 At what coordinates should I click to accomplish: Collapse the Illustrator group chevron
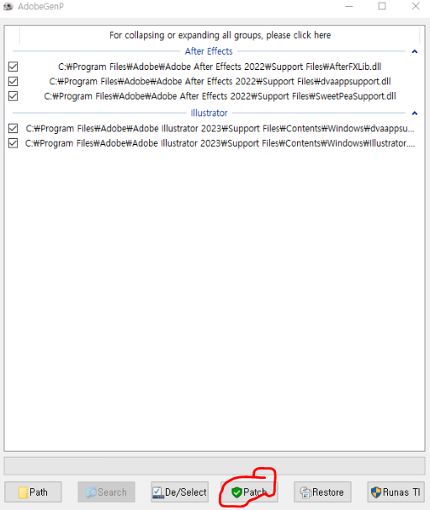[414, 113]
